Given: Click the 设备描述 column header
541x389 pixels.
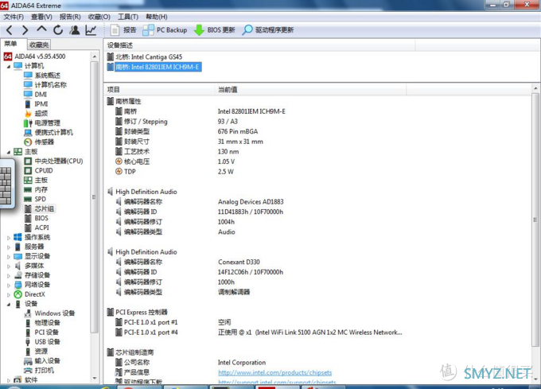Looking at the screenshot, I should 259,45.
